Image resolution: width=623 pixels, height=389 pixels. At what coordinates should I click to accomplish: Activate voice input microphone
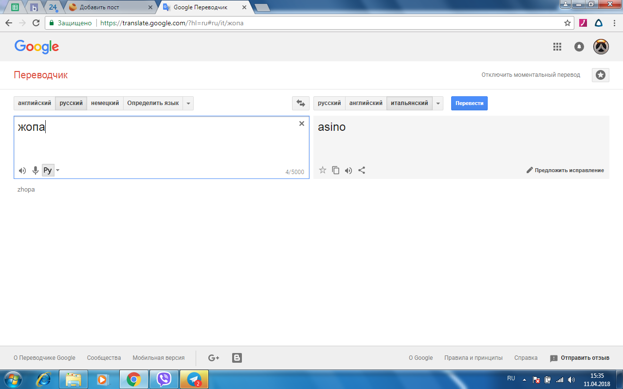point(36,170)
